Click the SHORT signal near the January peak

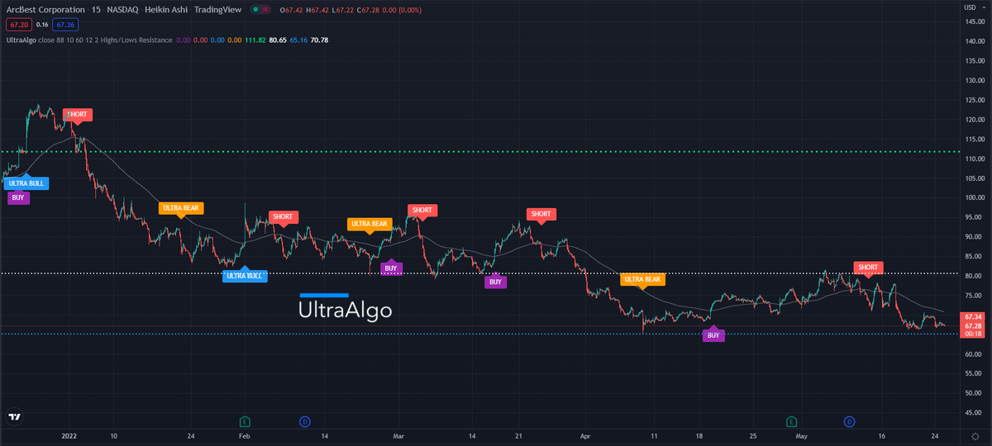[x=77, y=115]
